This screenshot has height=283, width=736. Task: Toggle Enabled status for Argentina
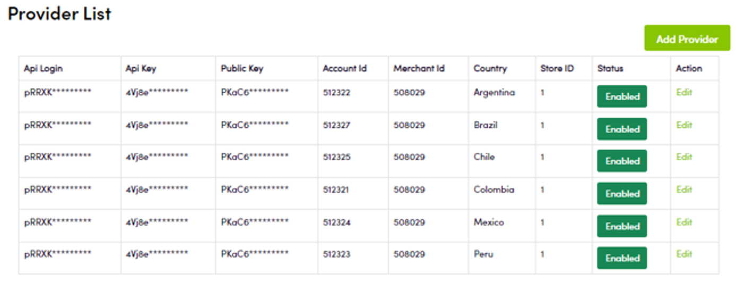(x=622, y=96)
